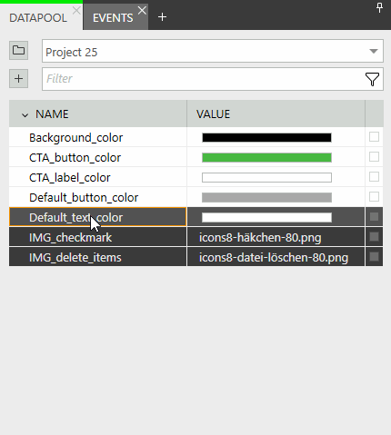The width and height of the screenshot is (391, 435).
Task: Click the folder icon beside Project 25
Action: [18, 50]
